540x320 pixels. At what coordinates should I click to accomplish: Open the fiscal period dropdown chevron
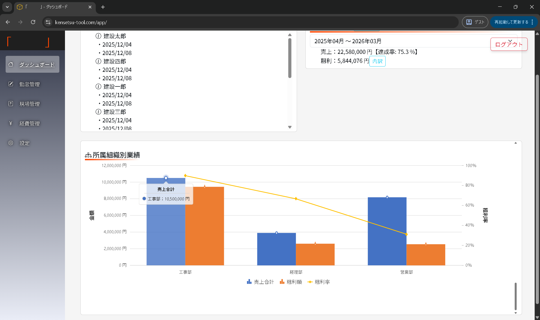coord(509,41)
